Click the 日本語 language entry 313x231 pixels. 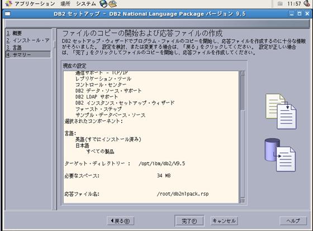tap(82, 145)
